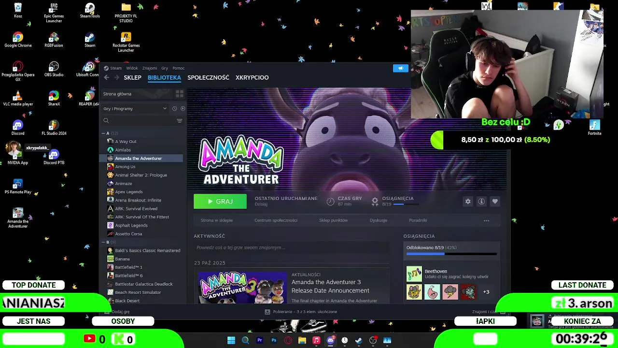Switch to SKLEP tab
Image resolution: width=618 pixels, height=348 pixels.
[132, 77]
